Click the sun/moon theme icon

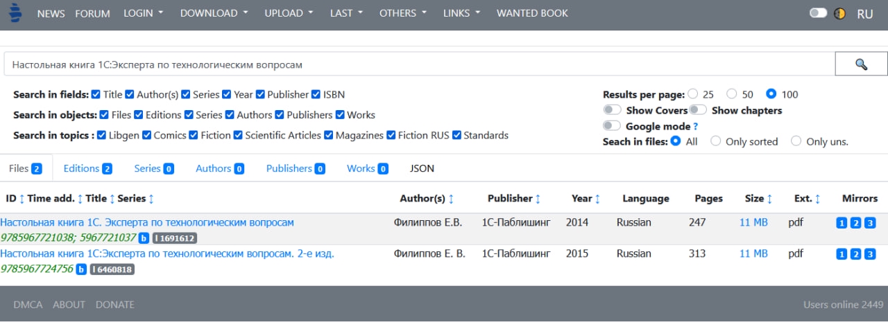tap(839, 13)
